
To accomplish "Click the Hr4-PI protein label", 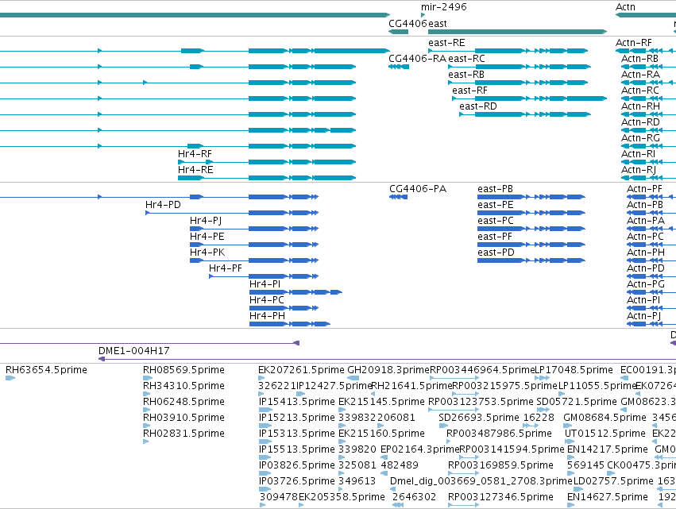I will click(x=265, y=284).
